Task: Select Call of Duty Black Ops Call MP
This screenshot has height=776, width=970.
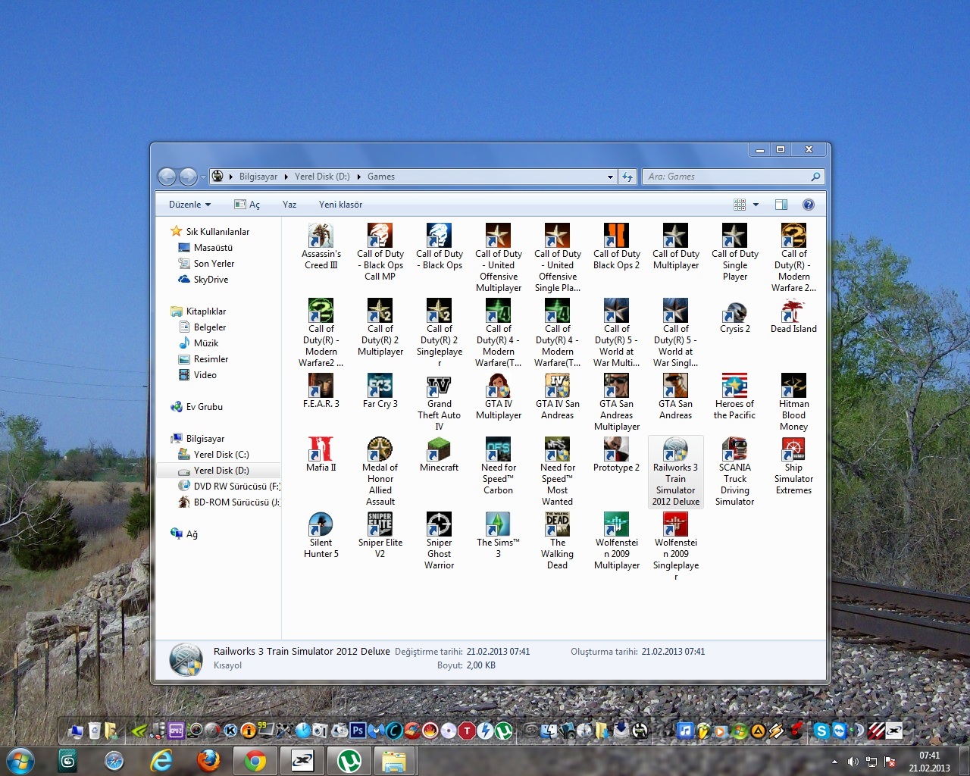Action: click(380, 252)
